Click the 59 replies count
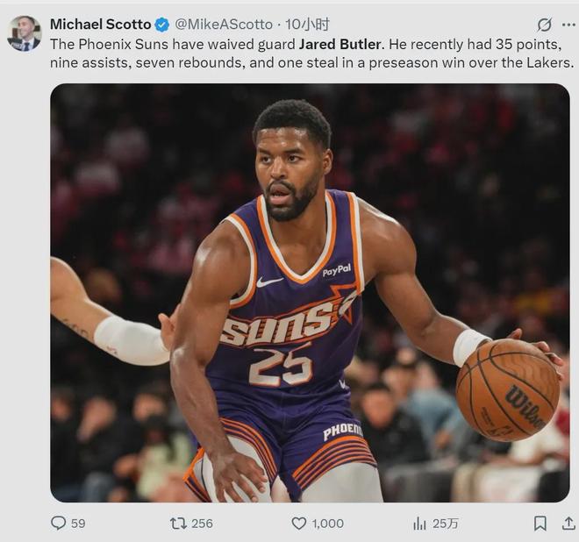This screenshot has width=579, height=542. [x=78, y=524]
